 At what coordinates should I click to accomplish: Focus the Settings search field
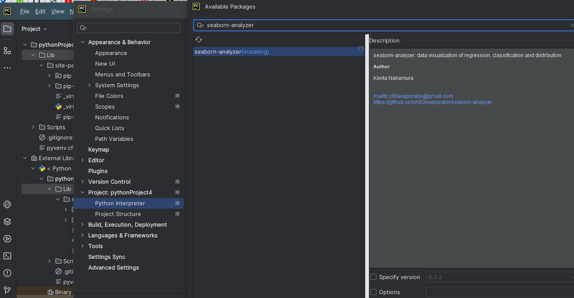pyautogui.click(x=129, y=28)
